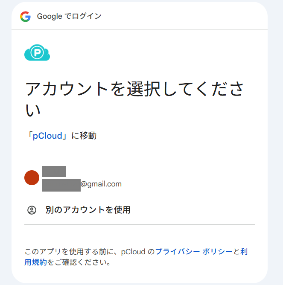Open the プライバシー ポリシー link
The width and height of the screenshot is (283, 285).
click(x=194, y=252)
